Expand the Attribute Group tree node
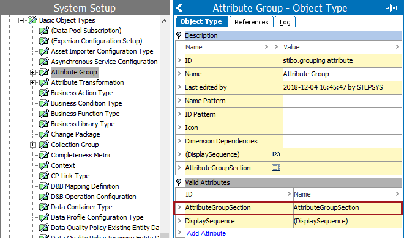404x238 pixels. tap(32, 72)
